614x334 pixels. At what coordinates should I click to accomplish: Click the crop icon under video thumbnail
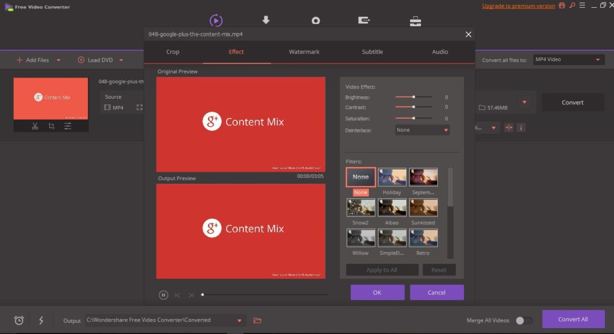click(x=52, y=126)
